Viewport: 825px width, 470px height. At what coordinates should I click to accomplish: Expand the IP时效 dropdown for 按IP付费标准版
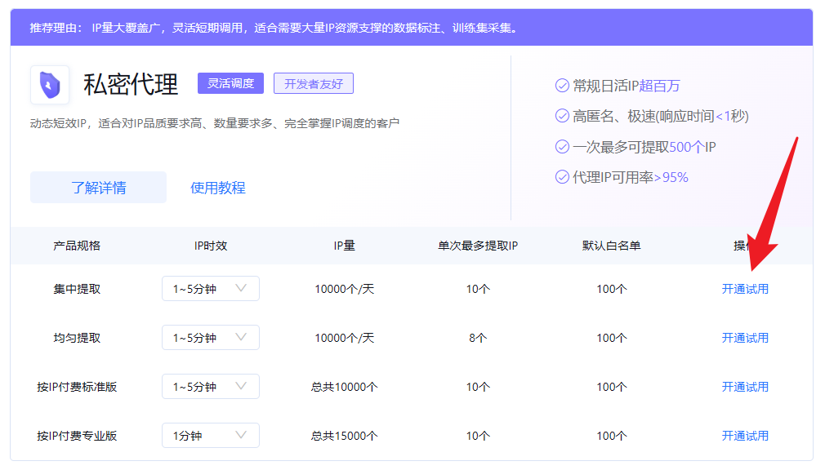(x=211, y=386)
